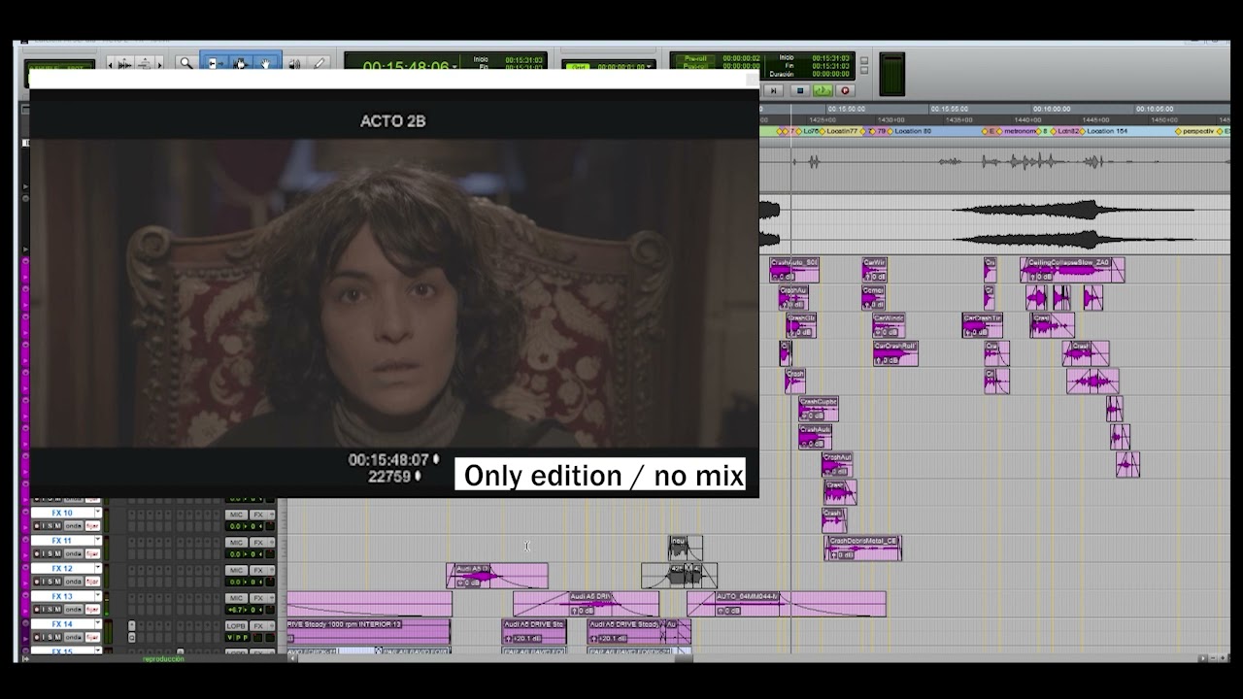Select the Pencil tool

click(x=319, y=63)
